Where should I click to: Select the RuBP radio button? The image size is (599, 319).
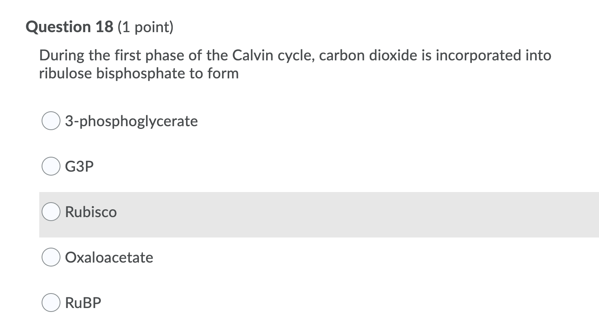[51, 303]
